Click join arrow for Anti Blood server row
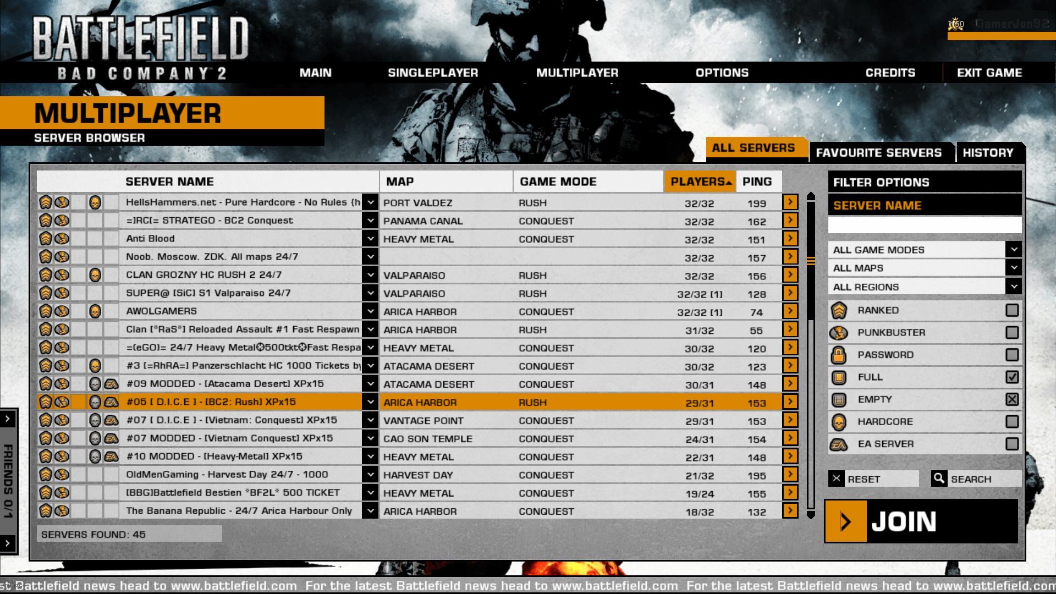 [790, 239]
